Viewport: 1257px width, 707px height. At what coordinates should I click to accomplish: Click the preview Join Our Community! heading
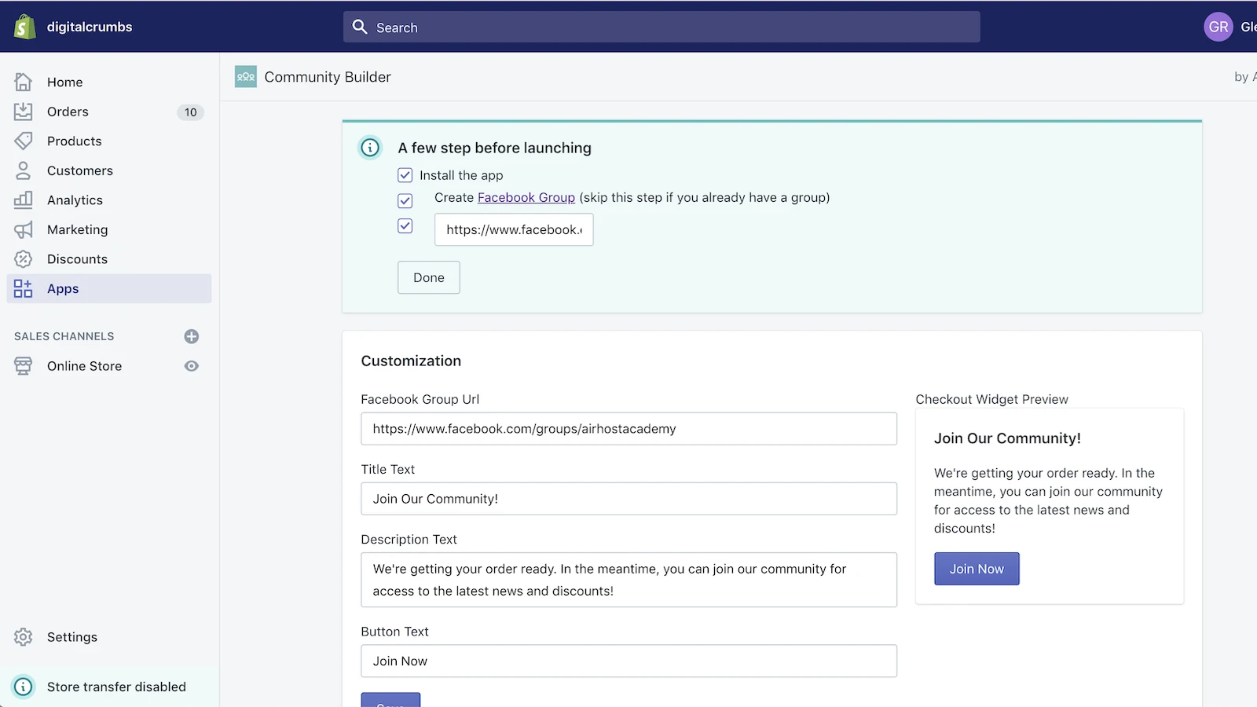[x=1007, y=438]
